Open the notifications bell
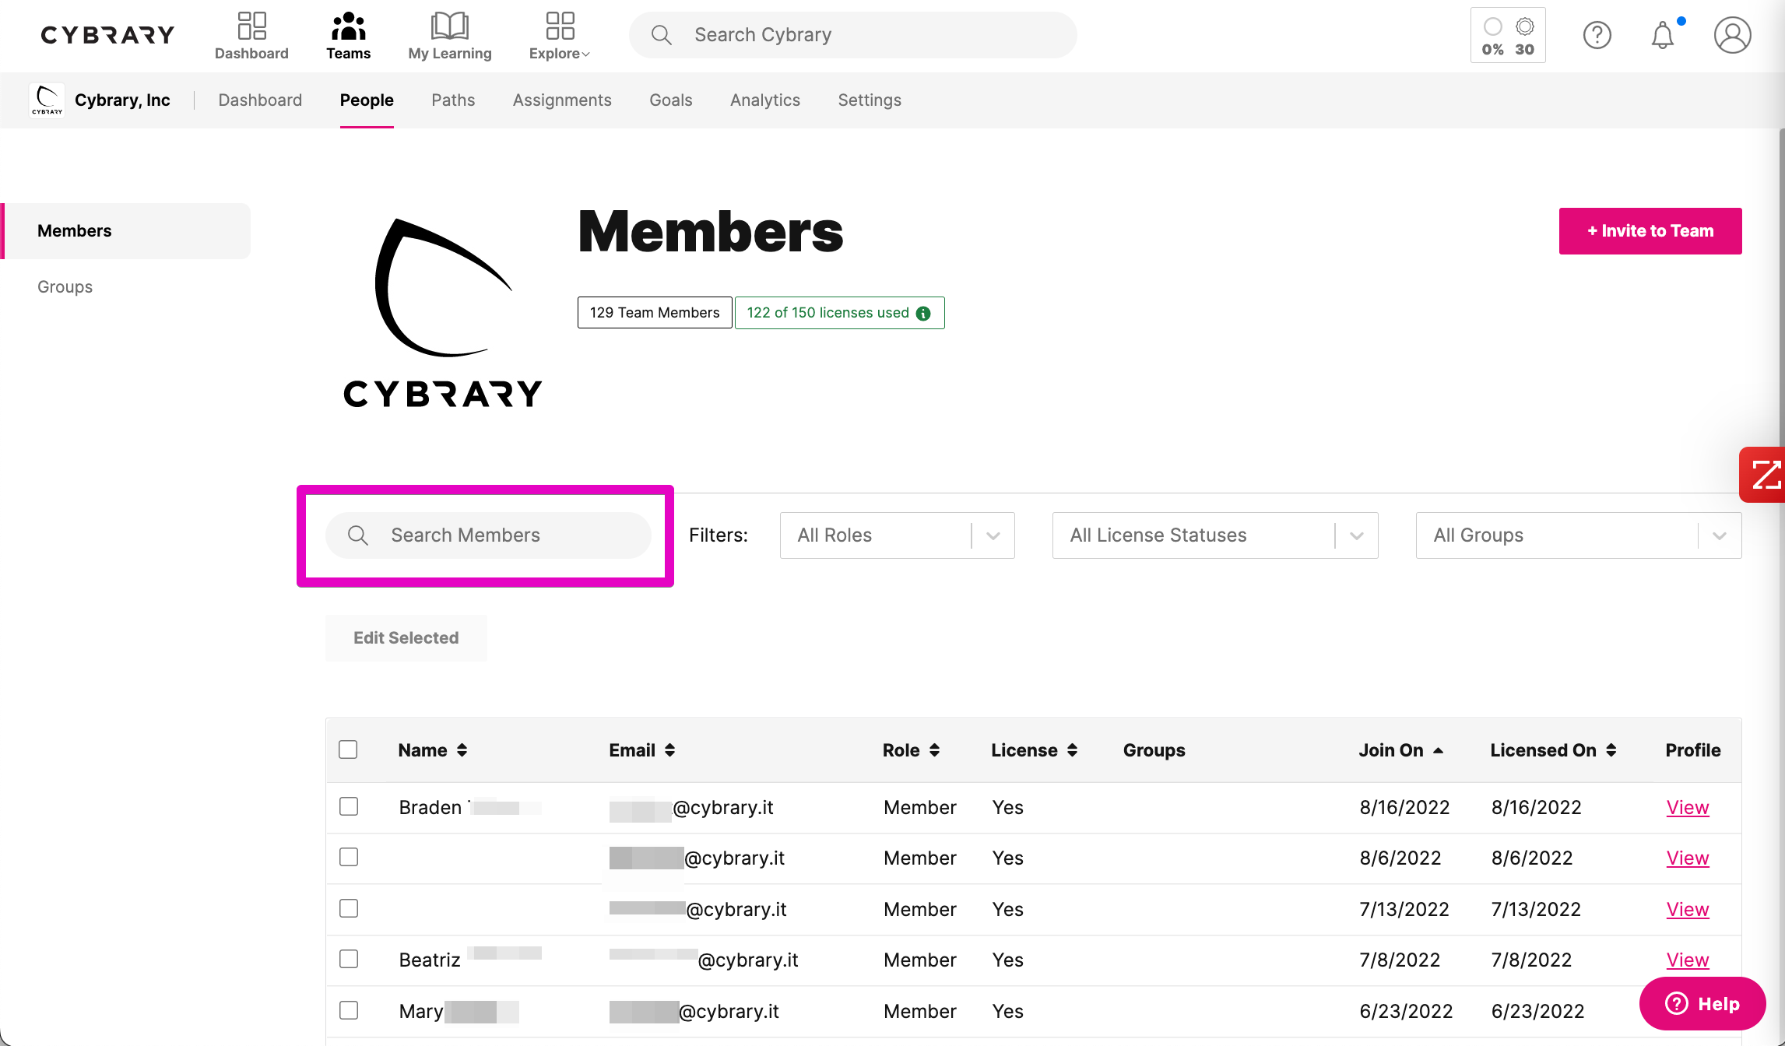 click(1663, 35)
